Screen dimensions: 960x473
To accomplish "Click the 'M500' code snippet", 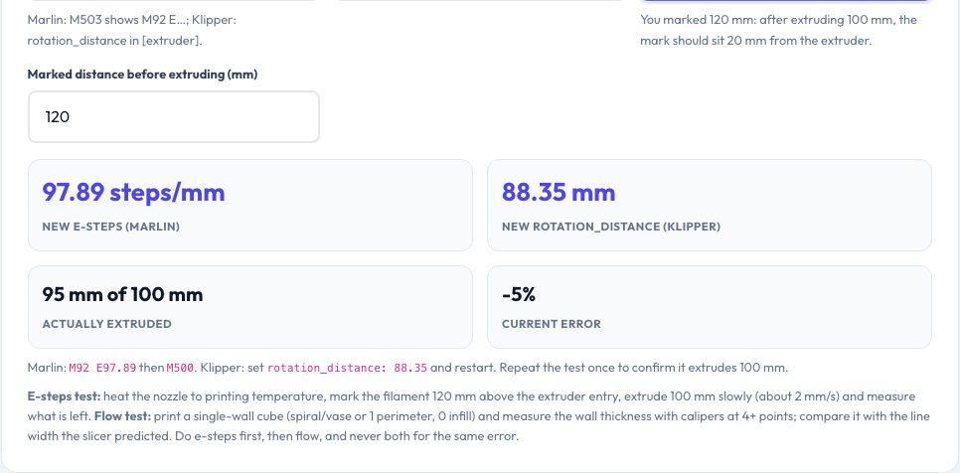I will (180, 368).
